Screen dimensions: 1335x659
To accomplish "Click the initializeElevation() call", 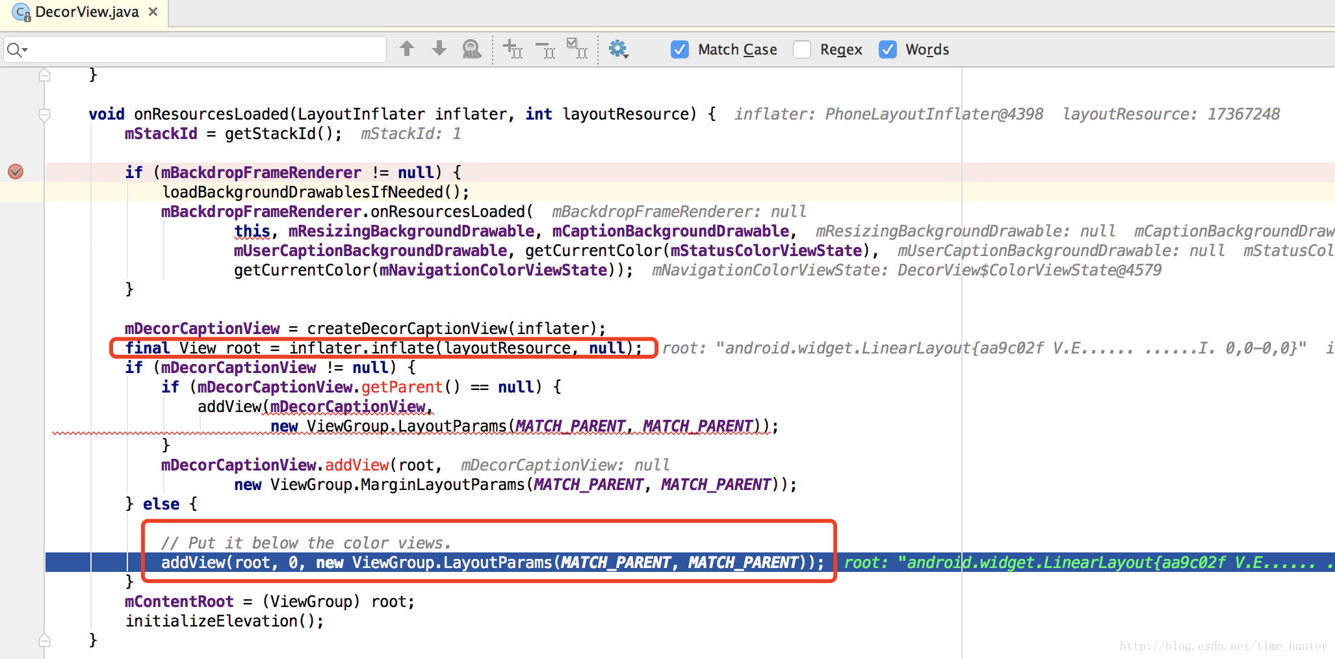I will 224,621.
